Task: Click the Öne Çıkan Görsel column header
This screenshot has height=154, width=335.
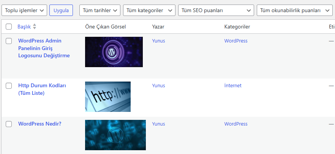Action: click(x=106, y=27)
